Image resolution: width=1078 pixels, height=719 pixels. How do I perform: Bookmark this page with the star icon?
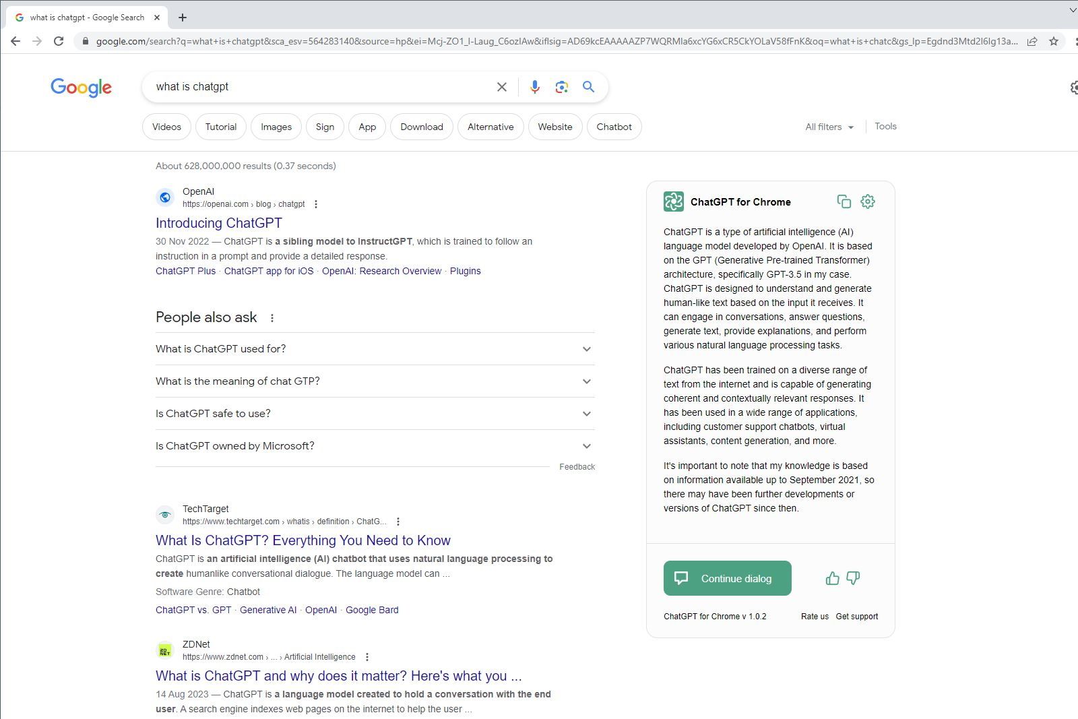coord(1054,41)
